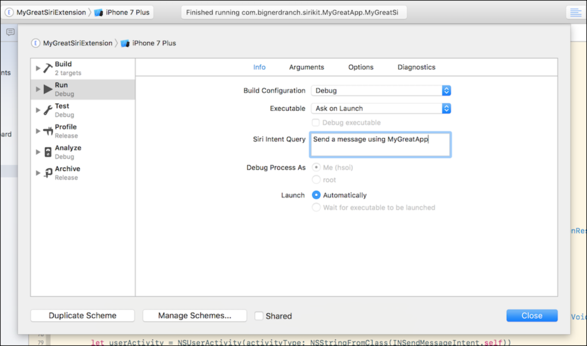Switch to the Options tab
The width and height of the screenshot is (587, 346).
[361, 67]
